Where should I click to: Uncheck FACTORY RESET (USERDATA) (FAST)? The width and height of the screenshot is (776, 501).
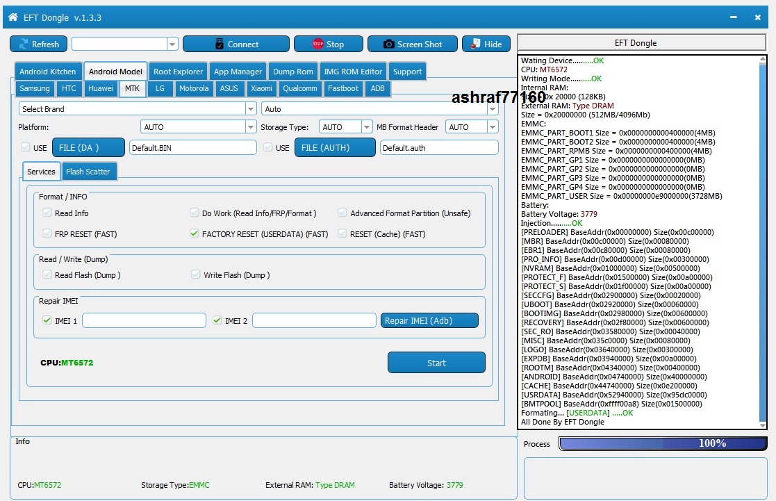click(194, 233)
